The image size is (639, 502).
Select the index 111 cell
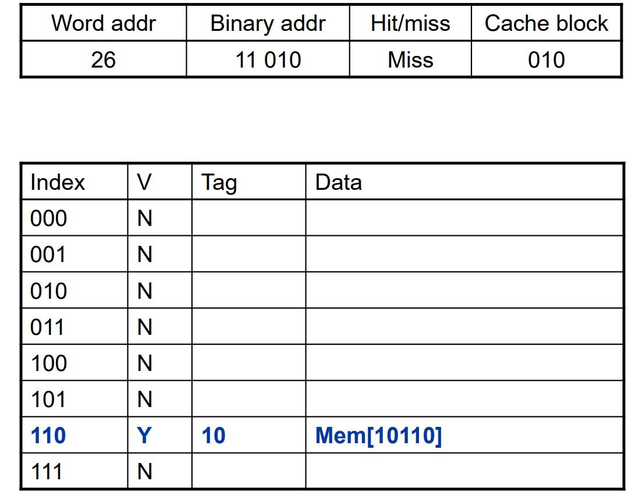[47, 471]
